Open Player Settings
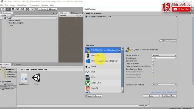The width and height of the screenshot is (194, 109). [x=94, y=96]
